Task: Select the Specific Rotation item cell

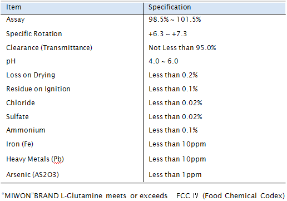Action: point(34,34)
